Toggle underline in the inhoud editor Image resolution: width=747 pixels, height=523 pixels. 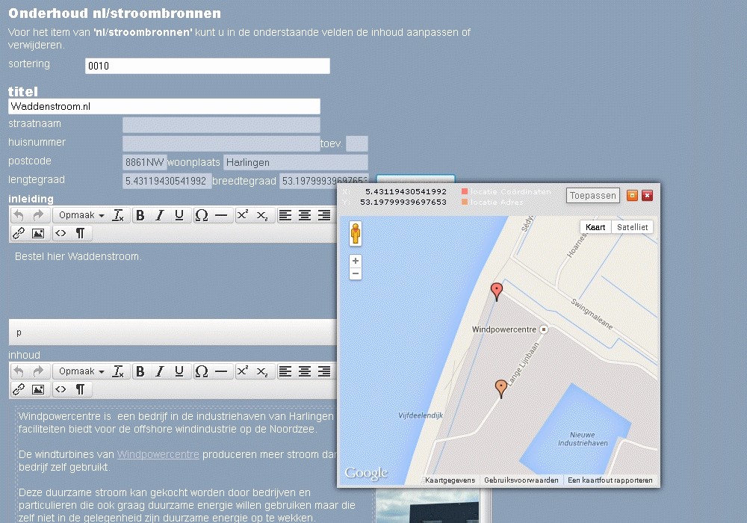point(179,371)
